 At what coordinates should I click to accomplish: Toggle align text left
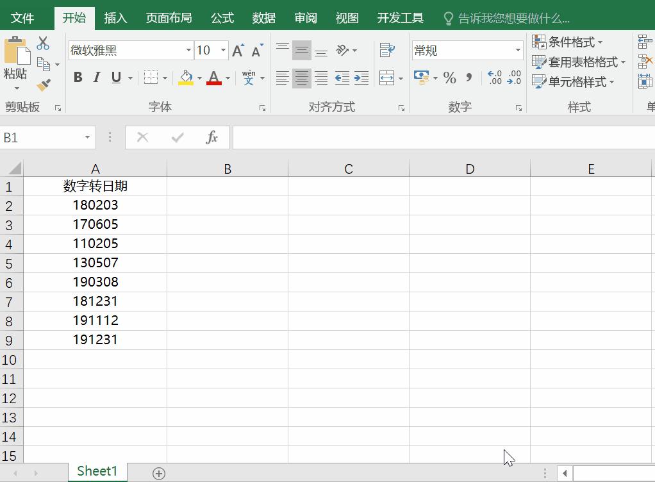[283, 78]
